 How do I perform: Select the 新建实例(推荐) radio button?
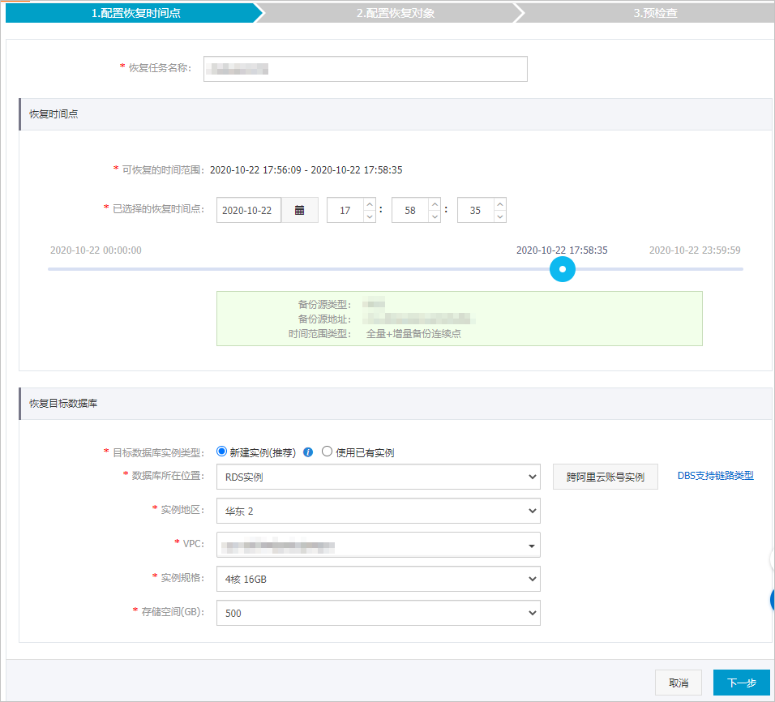coord(221,452)
